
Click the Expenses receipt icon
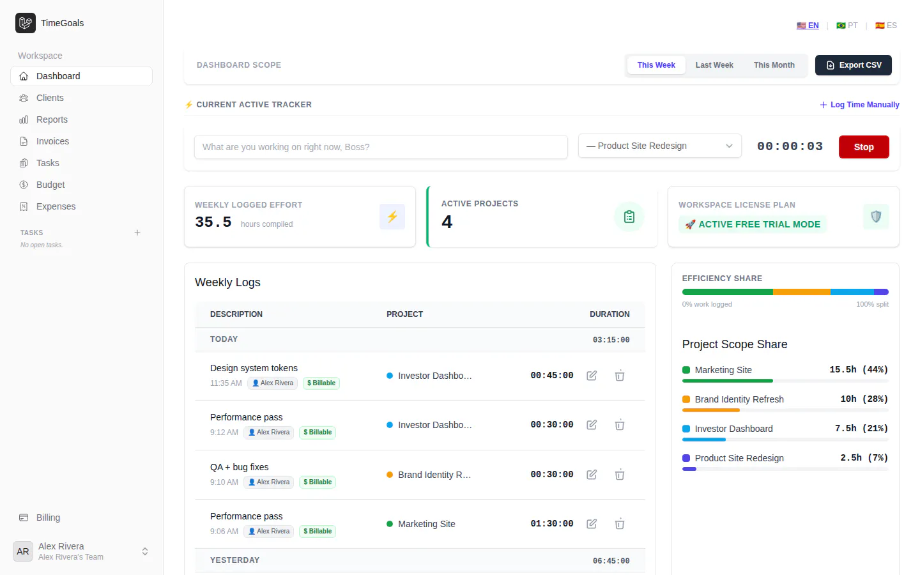coord(24,206)
